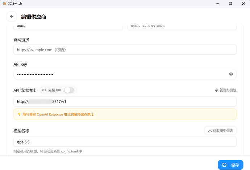Click the link icon beside 完整 URL
Screen dimensions: 250x170
[44, 90]
